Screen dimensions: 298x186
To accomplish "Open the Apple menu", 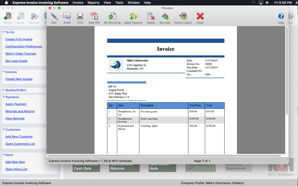I will click(6, 3).
